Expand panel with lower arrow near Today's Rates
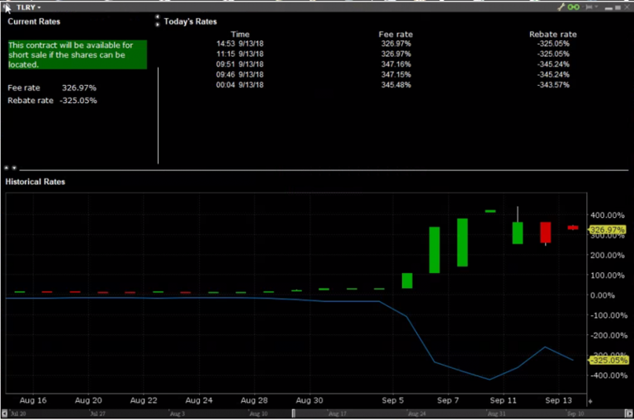This screenshot has width=634, height=420. (x=158, y=24)
